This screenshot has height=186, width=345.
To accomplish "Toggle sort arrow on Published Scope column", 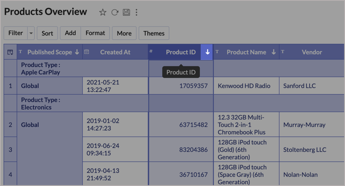I will 77,52.
